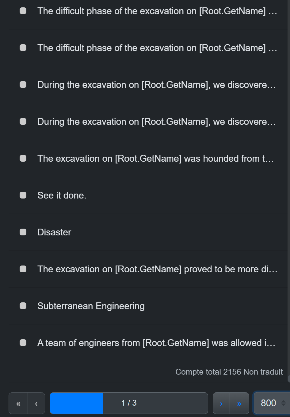Jump to the last page using double-right arrow
This screenshot has height=417, width=290.
(239, 403)
